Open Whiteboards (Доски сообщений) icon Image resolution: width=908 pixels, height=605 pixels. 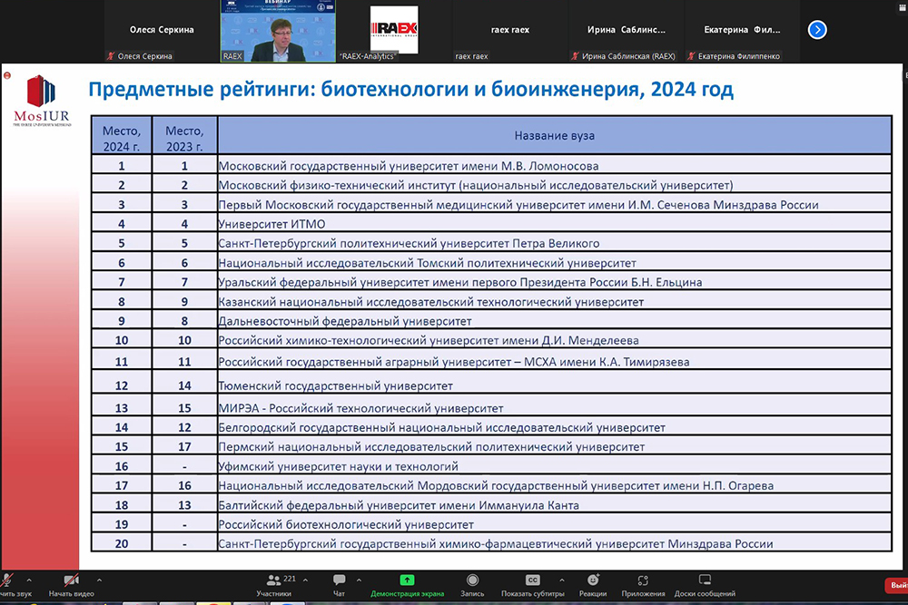click(705, 581)
